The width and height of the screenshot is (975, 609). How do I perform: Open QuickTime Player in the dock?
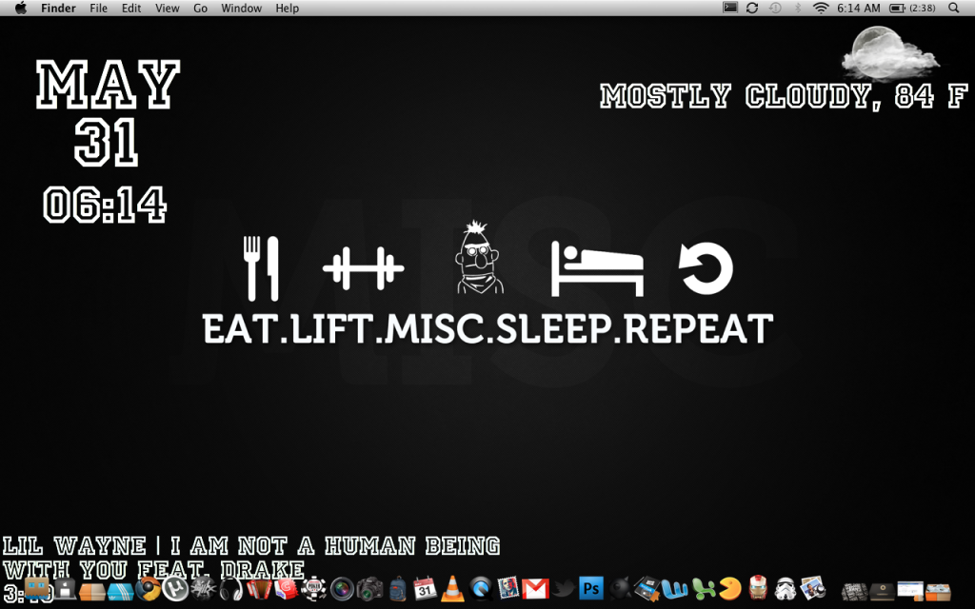coord(480,588)
